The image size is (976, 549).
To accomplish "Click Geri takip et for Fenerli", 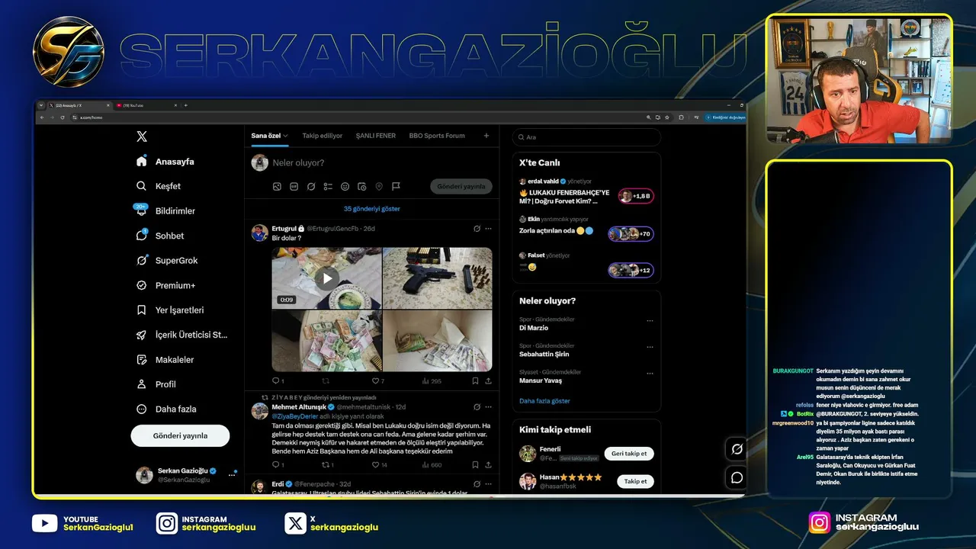I will 629,454.
